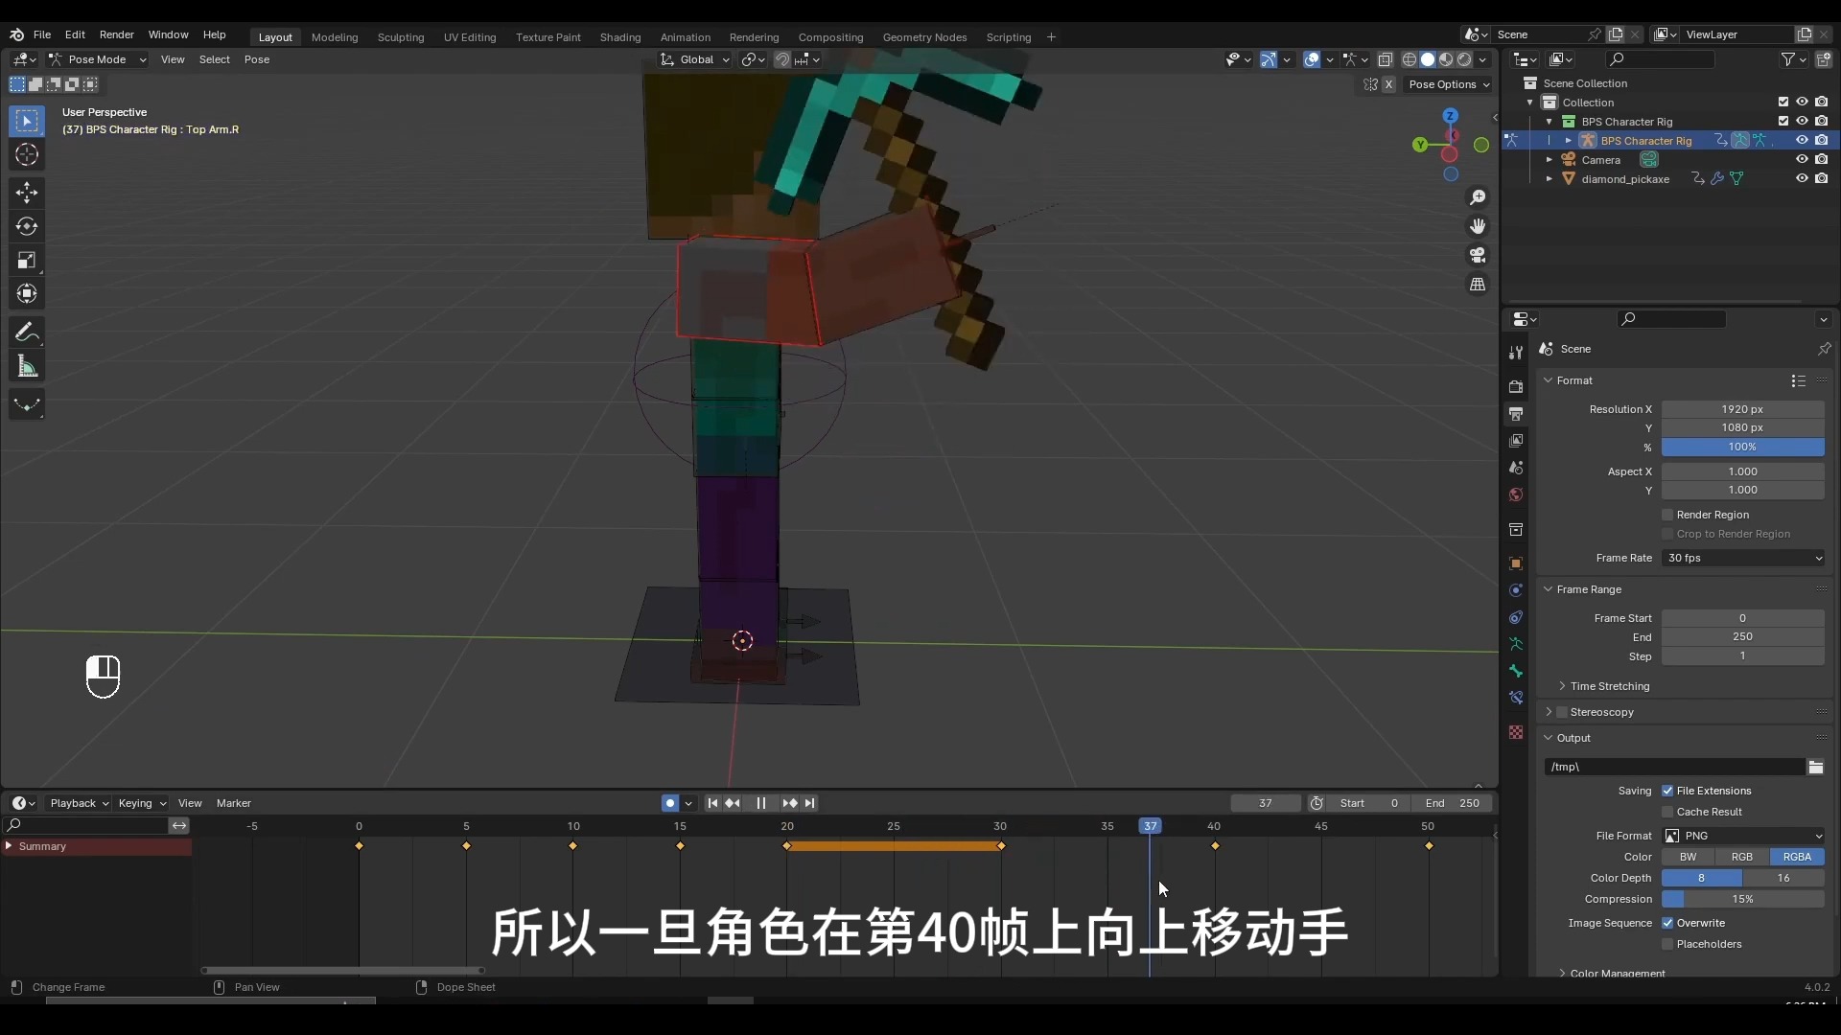Select the Move tool in toolbar
Screen dimensions: 1841x1035
pyautogui.click(x=27, y=193)
